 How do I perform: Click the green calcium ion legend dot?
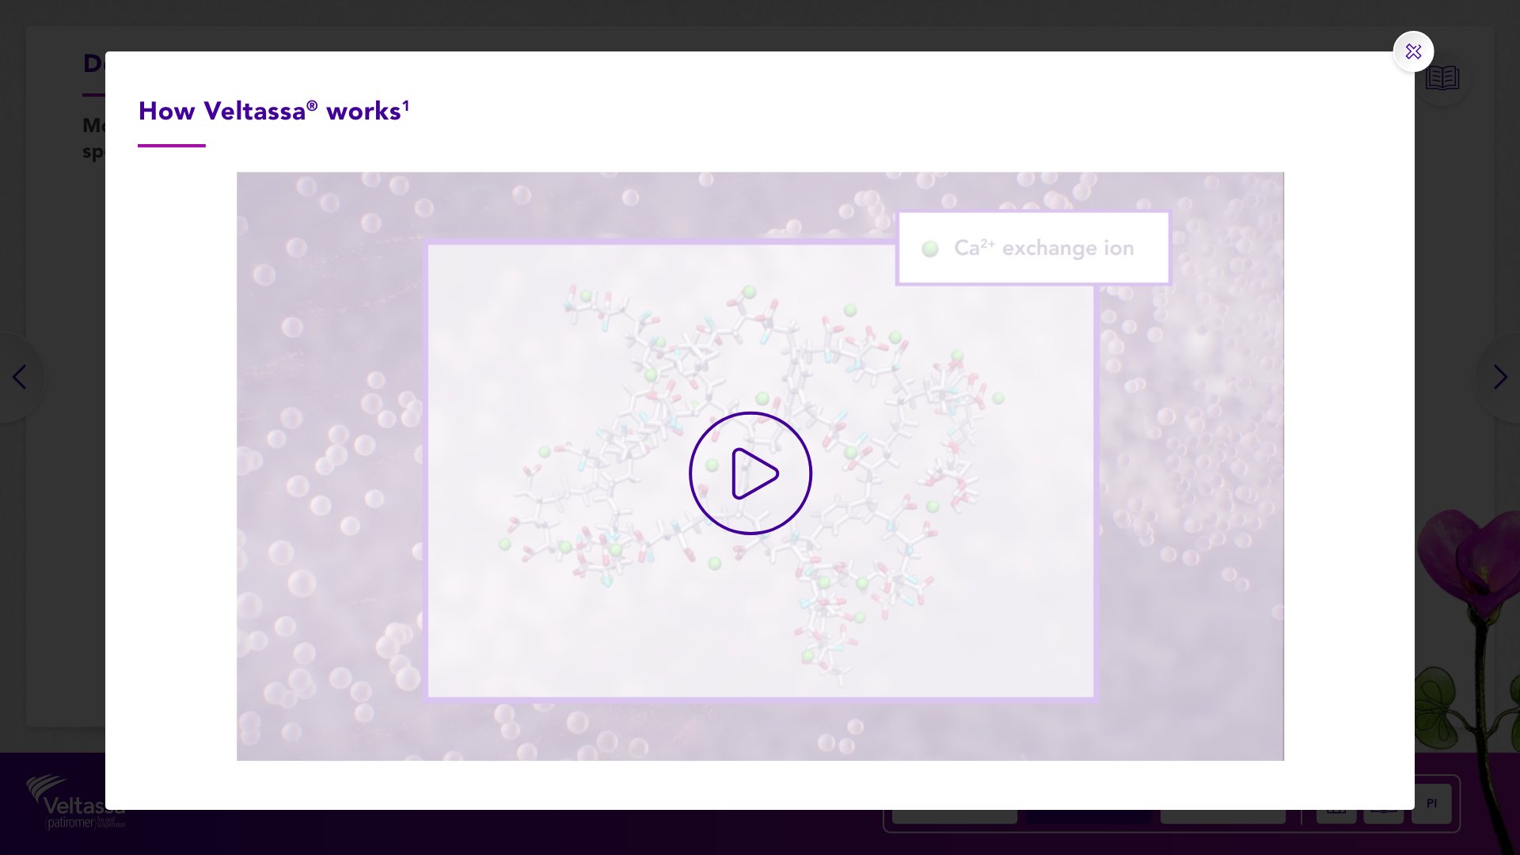[x=930, y=249]
